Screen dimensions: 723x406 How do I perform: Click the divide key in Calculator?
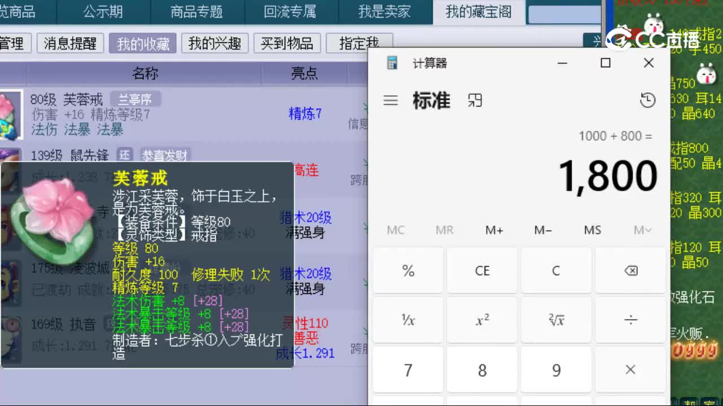(630, 320)
